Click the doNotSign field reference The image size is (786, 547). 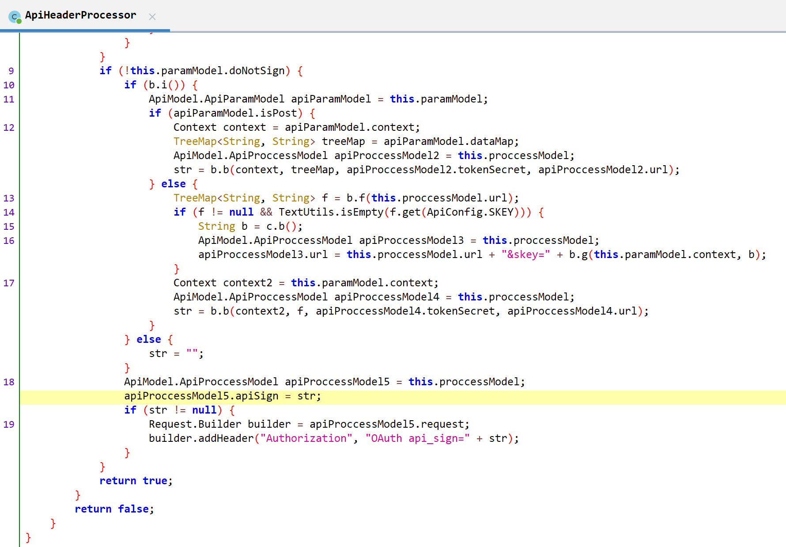click(x=257, y=71)
